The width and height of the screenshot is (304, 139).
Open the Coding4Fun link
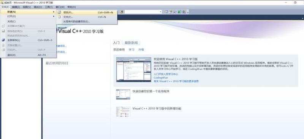pos(161,78)
